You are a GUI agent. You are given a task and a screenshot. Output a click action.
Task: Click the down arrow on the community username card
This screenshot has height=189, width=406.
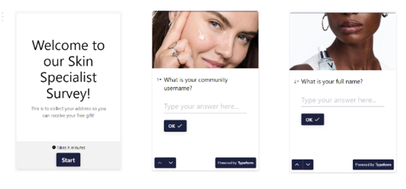point(171,163)
